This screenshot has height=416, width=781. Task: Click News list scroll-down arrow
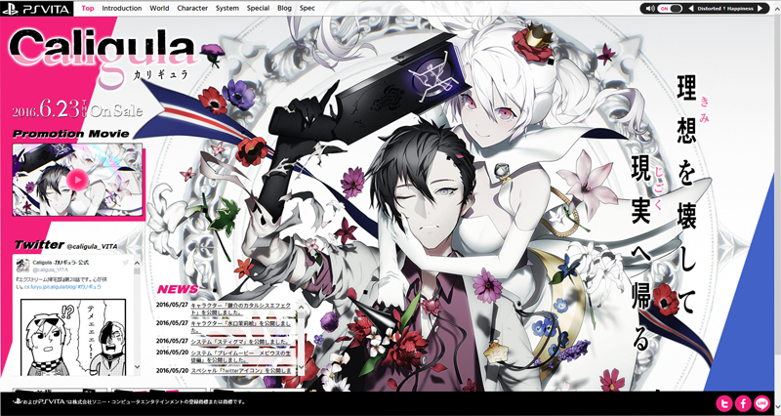coord(301,368)
